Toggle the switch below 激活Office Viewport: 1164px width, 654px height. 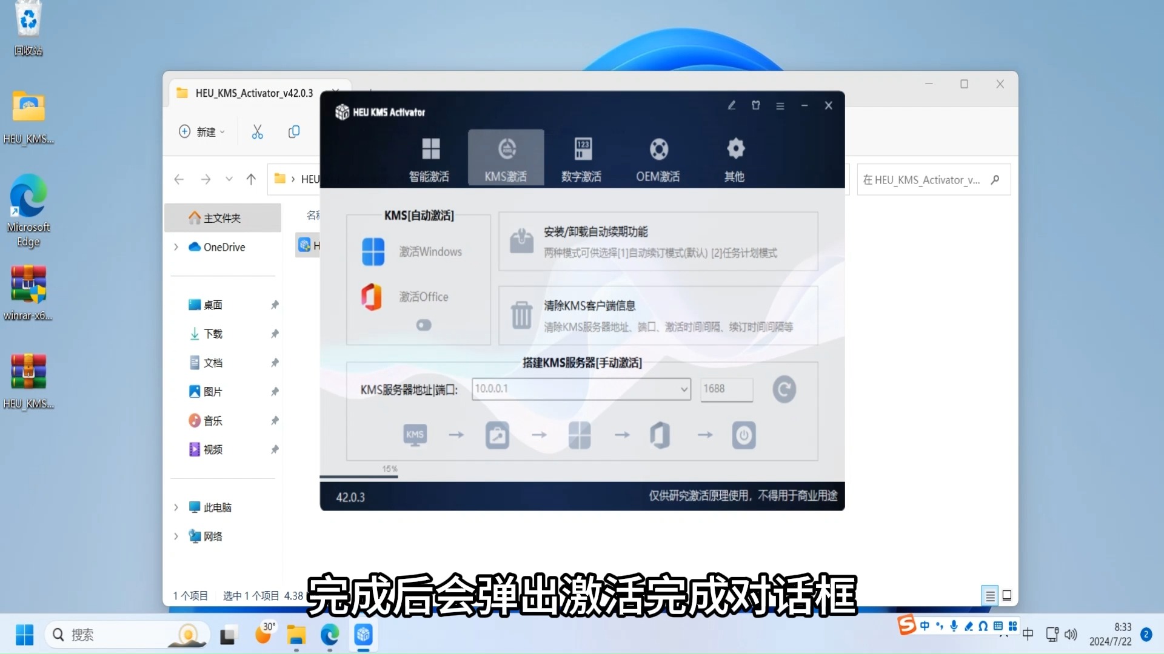pyautogui.click(x=424, y=325)
